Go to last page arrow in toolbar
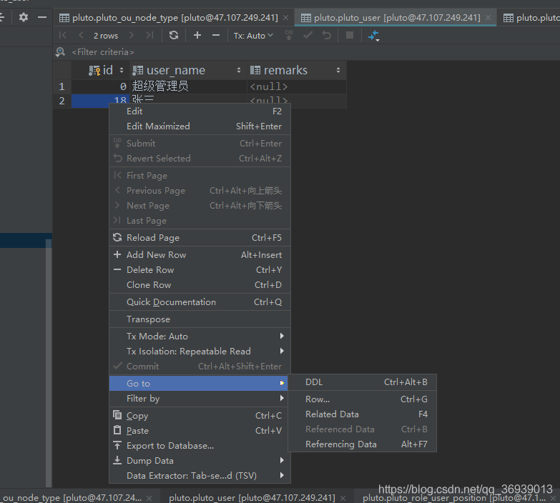Viewport: 560px width, 503px height. click(x=149, y=35)
